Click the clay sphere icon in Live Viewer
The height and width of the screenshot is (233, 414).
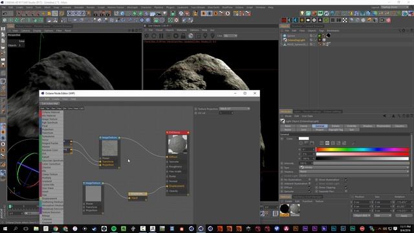coord(191,36)
